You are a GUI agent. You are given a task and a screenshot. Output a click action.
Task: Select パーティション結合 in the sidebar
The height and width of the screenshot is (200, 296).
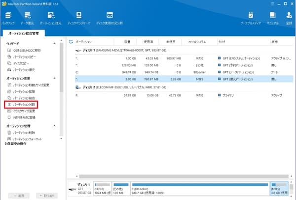(x=21, y=98)
